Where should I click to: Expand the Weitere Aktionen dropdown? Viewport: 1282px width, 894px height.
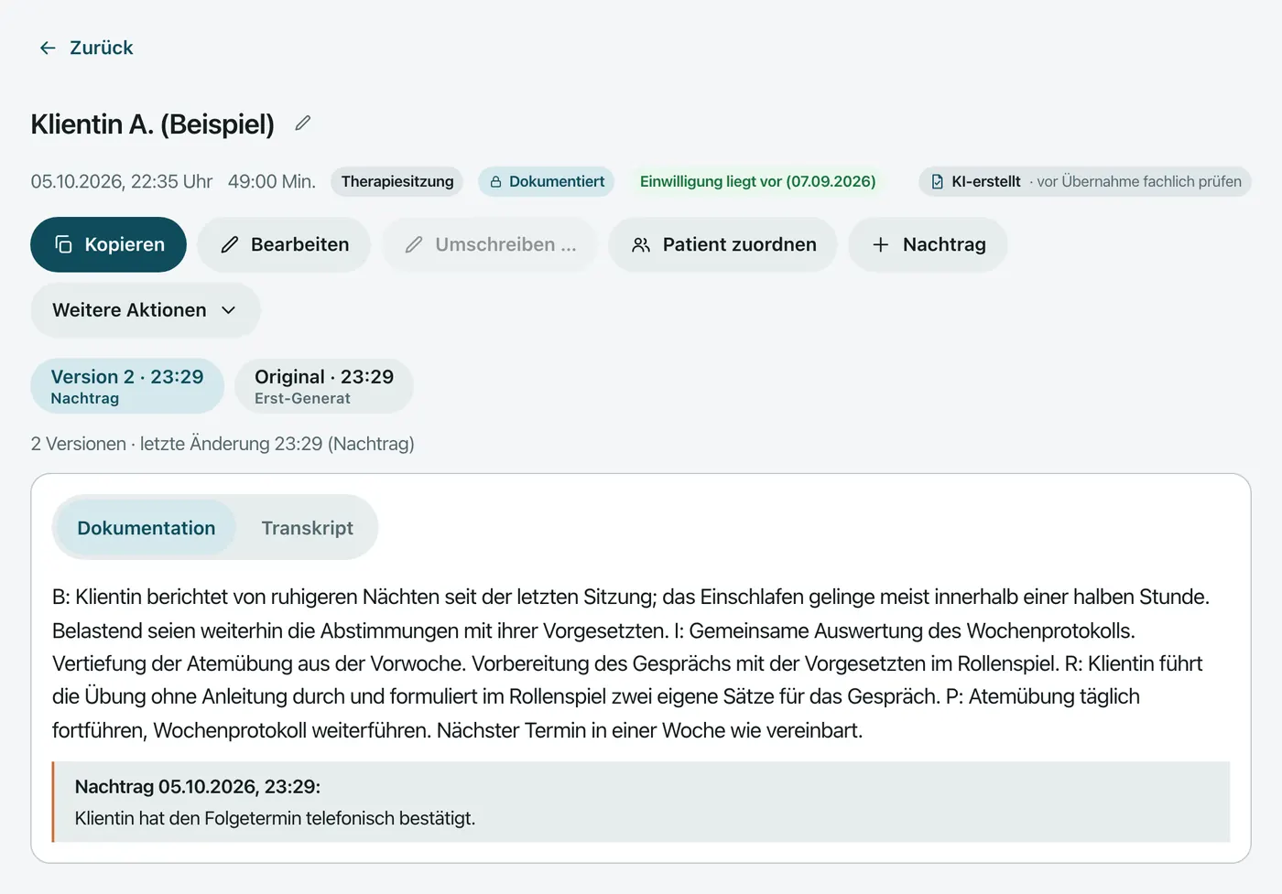146,310
